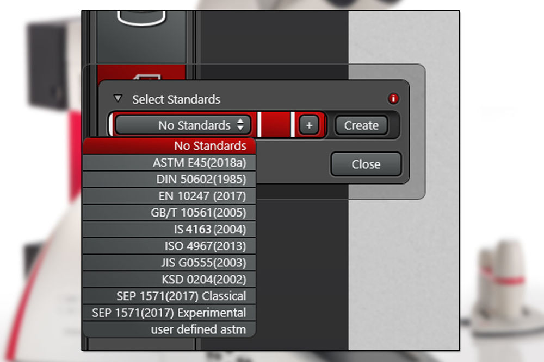Click the partially hidden red sidebar icon
The height and width of the screenshot is (362, 544).
(x=141, y=73)
